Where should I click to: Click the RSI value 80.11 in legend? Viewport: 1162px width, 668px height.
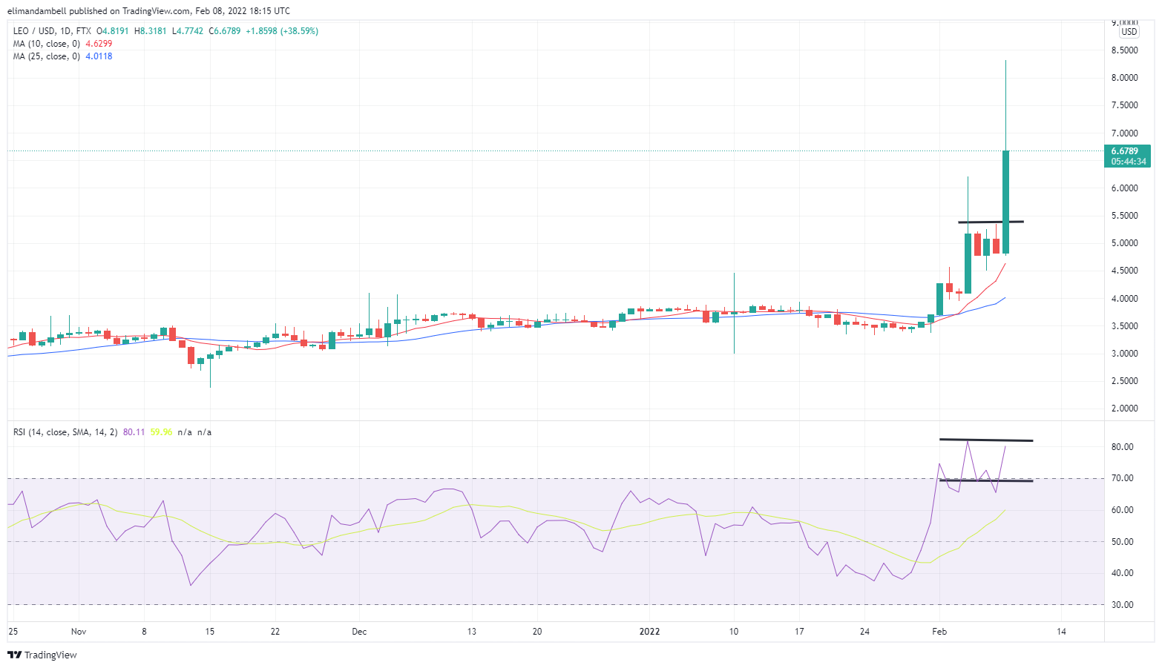click(134, 432)
